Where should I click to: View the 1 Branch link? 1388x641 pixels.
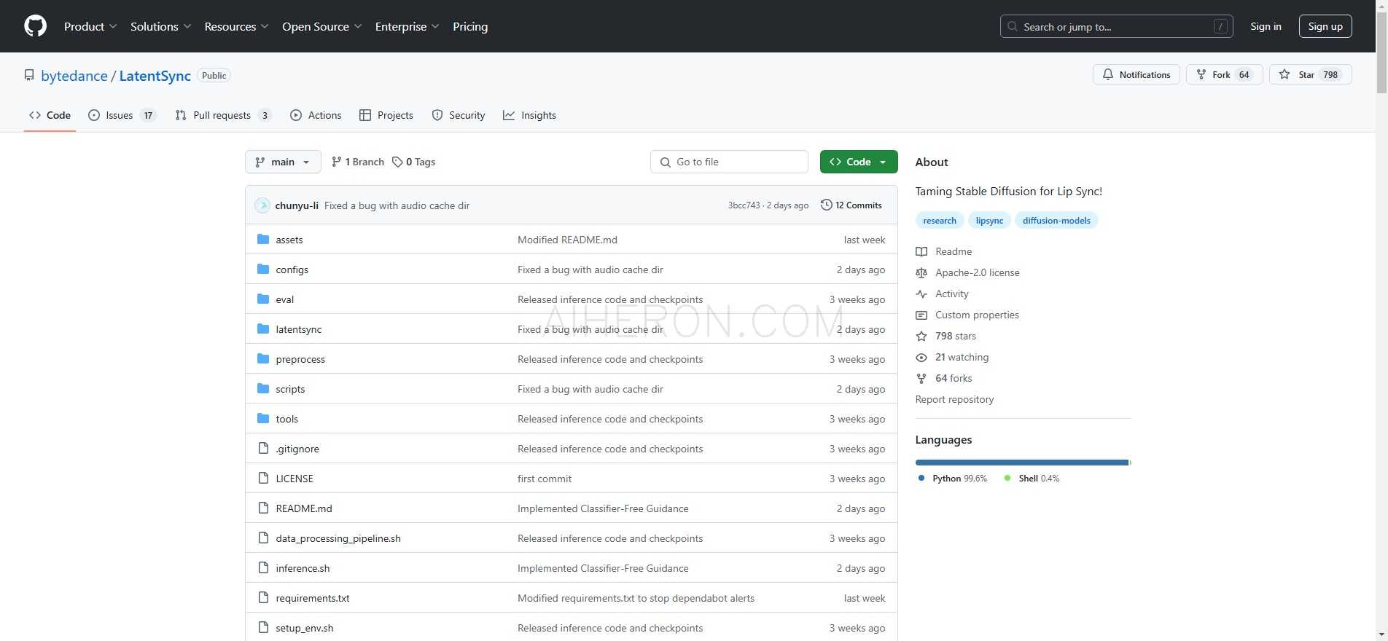[x=358, y=162]
